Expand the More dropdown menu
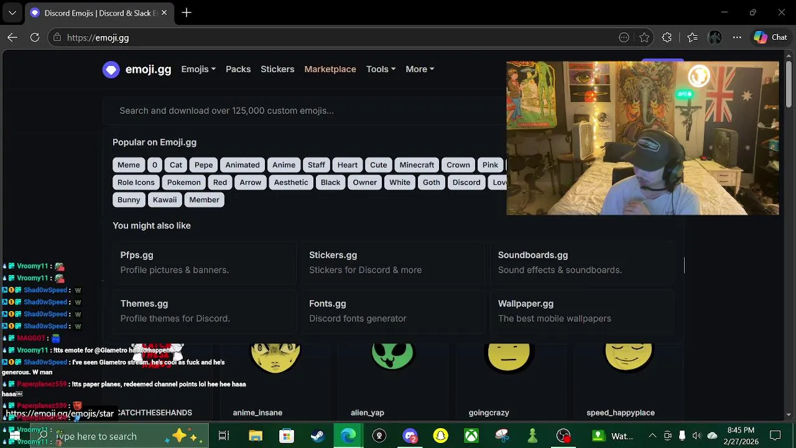Screen dimensions: 796x448 420,69
